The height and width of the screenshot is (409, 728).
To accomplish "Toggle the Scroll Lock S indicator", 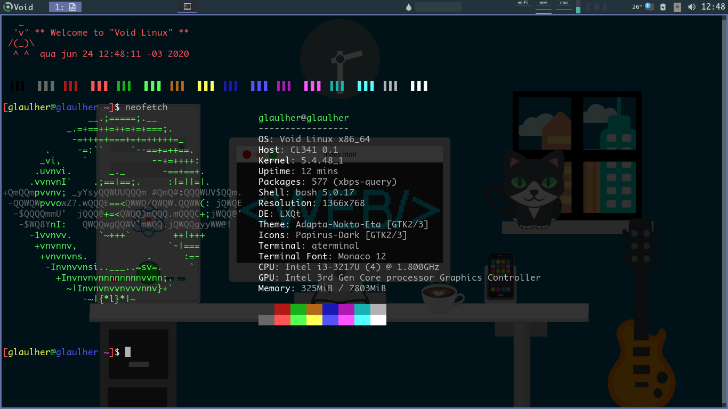I will (605, 7).
